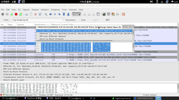The image size is (179, 100).
Task: Reload capture file toolbar icon
Action: 40,14
